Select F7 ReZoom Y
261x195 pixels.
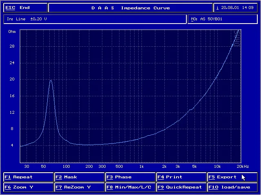80,187
